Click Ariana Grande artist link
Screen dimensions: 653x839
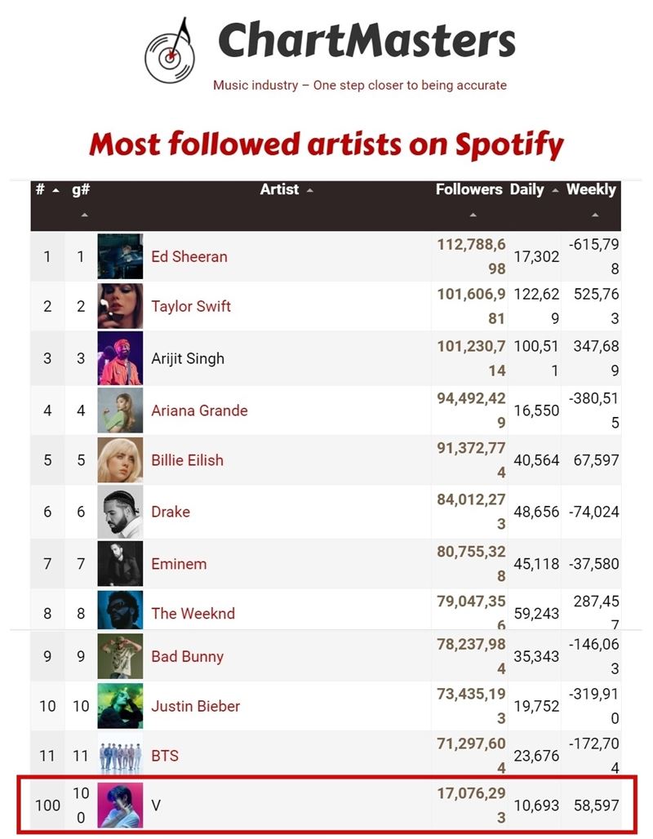tap(199, 411)
